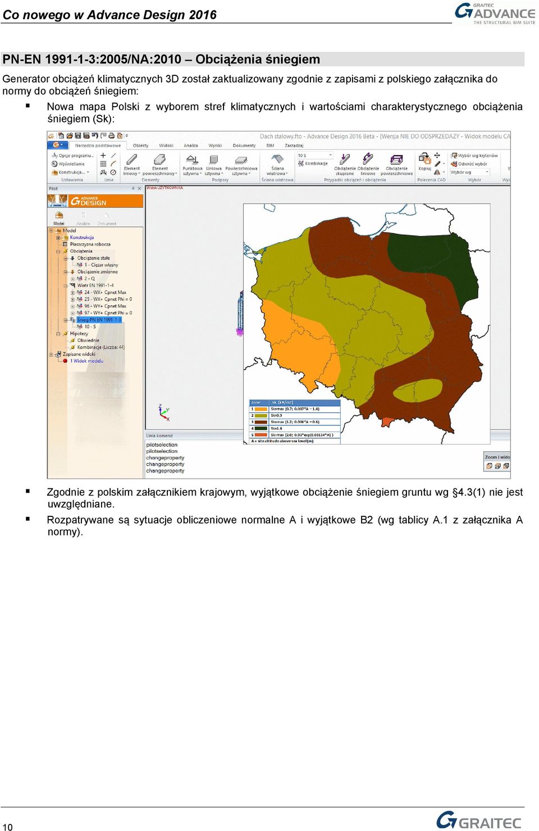Select Obciążenie zmienne in the tree
Viewport: 539px width, 831px height.
tap(98, 271)
